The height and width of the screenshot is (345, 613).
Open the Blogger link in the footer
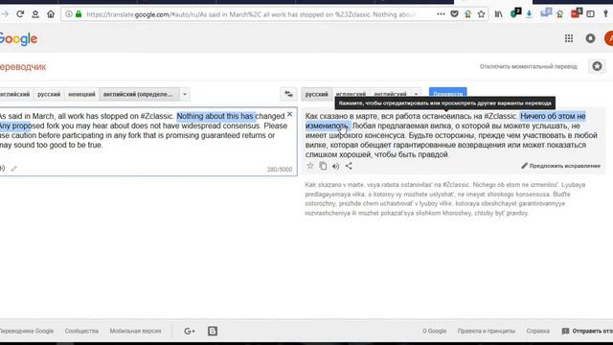pyautogui.click(x=213, y=331)
